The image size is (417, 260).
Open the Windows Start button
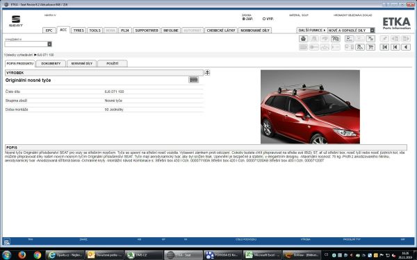[6, 255]
